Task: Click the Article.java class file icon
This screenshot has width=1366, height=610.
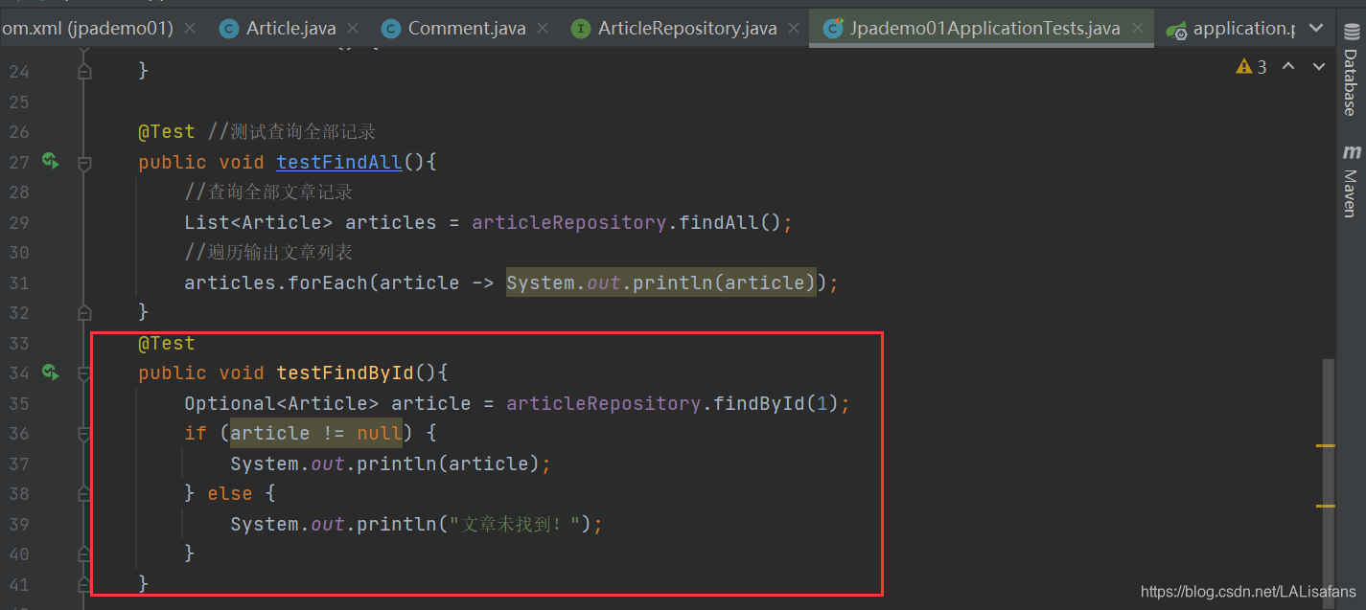Action: pyautogui.click(x=229, y=29)
